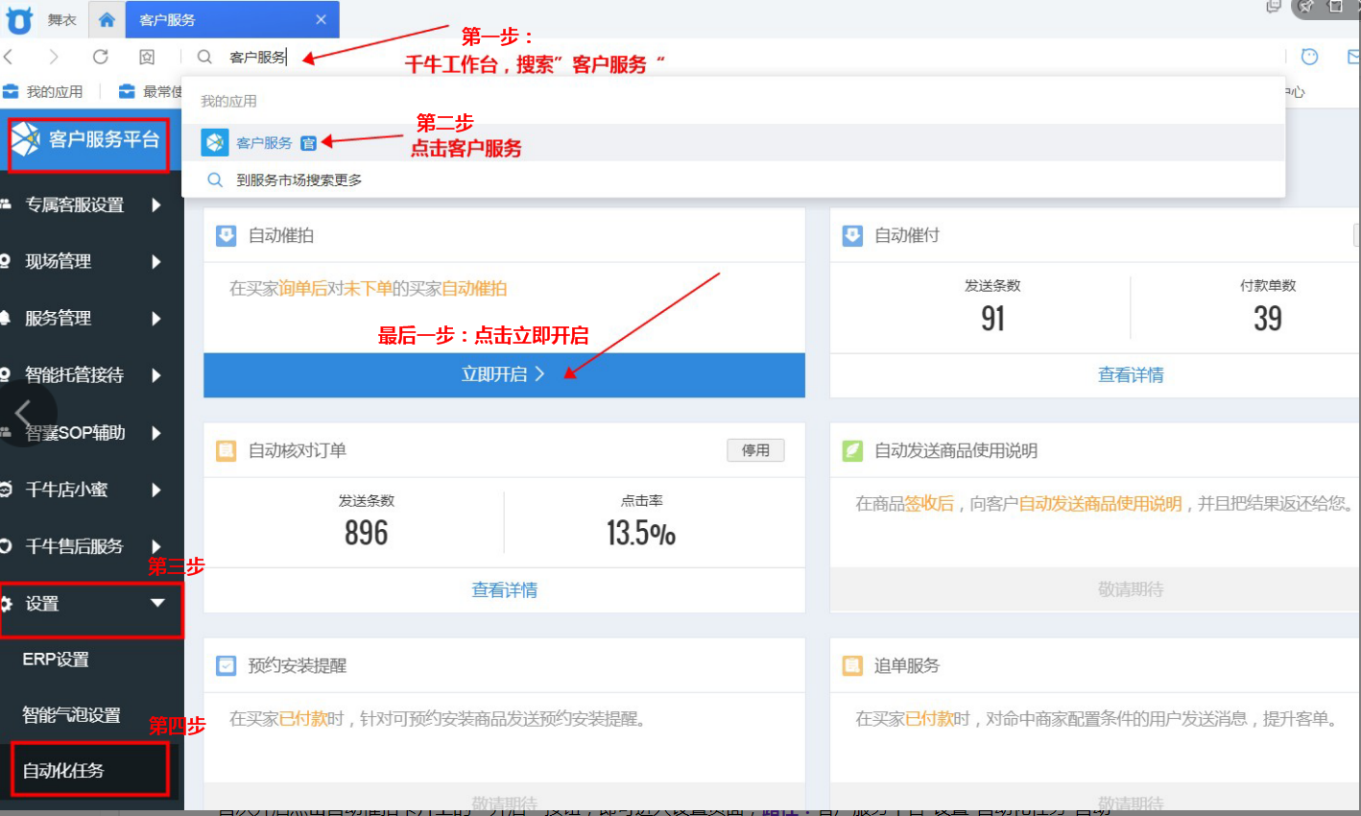The image size is (1361, 816).
Task: Click the 客户服务 search input field
Action: click(672, 57)
